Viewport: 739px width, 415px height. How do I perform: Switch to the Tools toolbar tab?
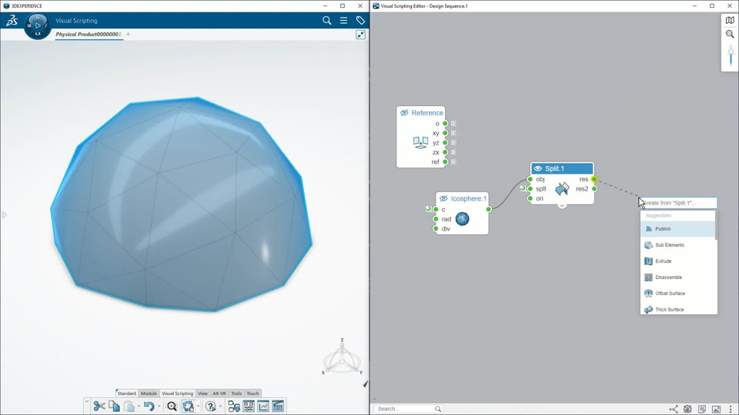click(236, 393)
